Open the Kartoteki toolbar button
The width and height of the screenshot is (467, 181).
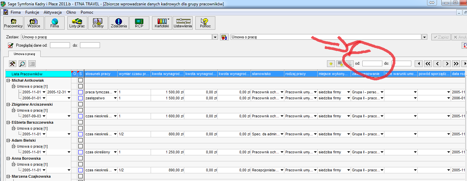[x=162, y=23]
